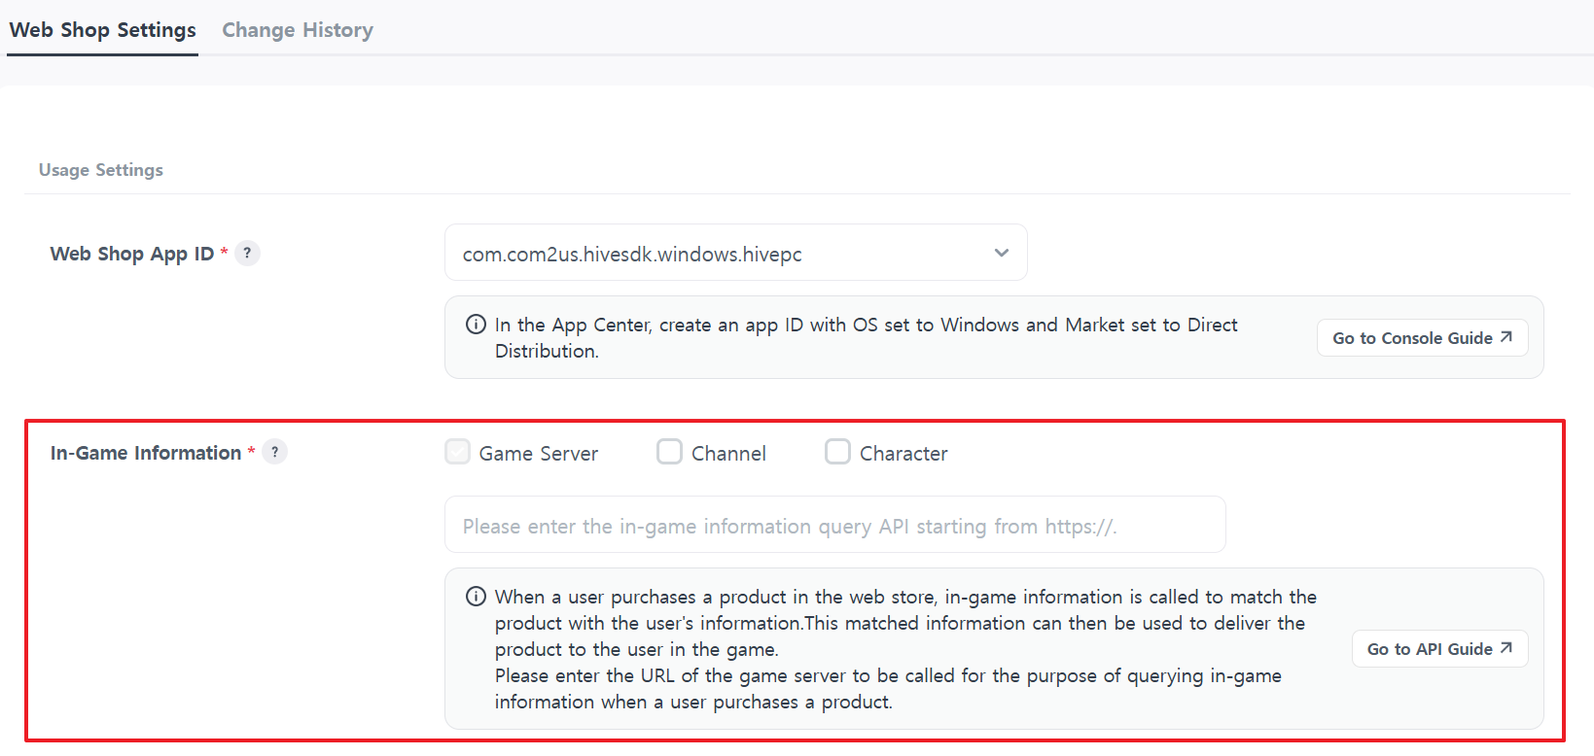Click the Game Server label text

pos(538,454)
